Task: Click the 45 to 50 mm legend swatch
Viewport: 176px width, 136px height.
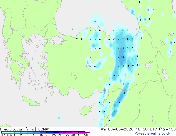Action: tap(82, 132)
